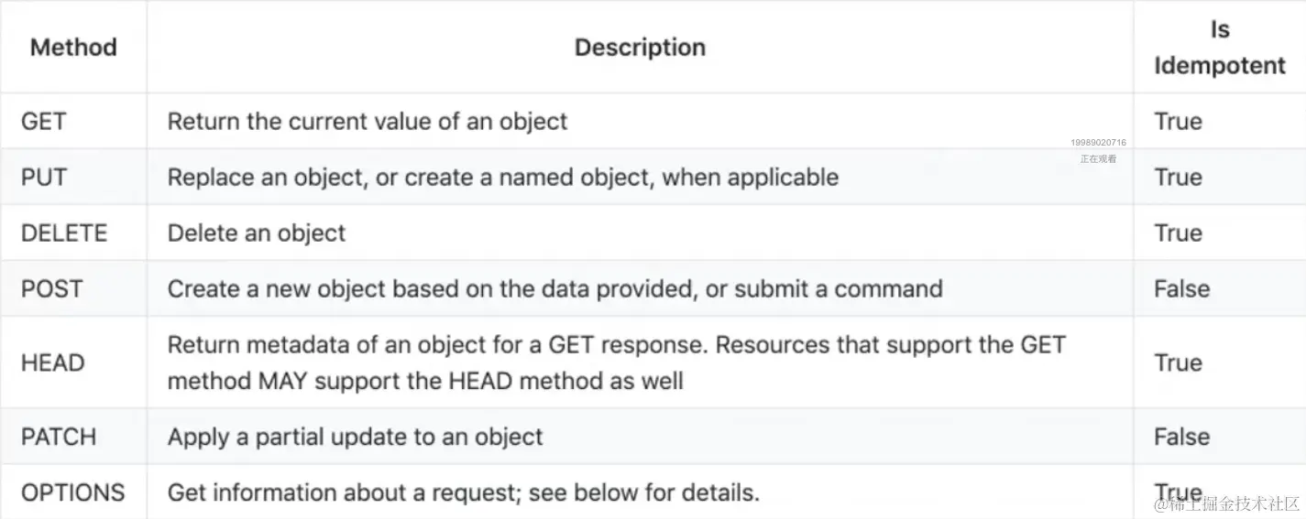Image resolution: width=1306 pixels, height=519 pixels.
Task: Click the 'Delete an object' description
Action: (x=257, y=232)
